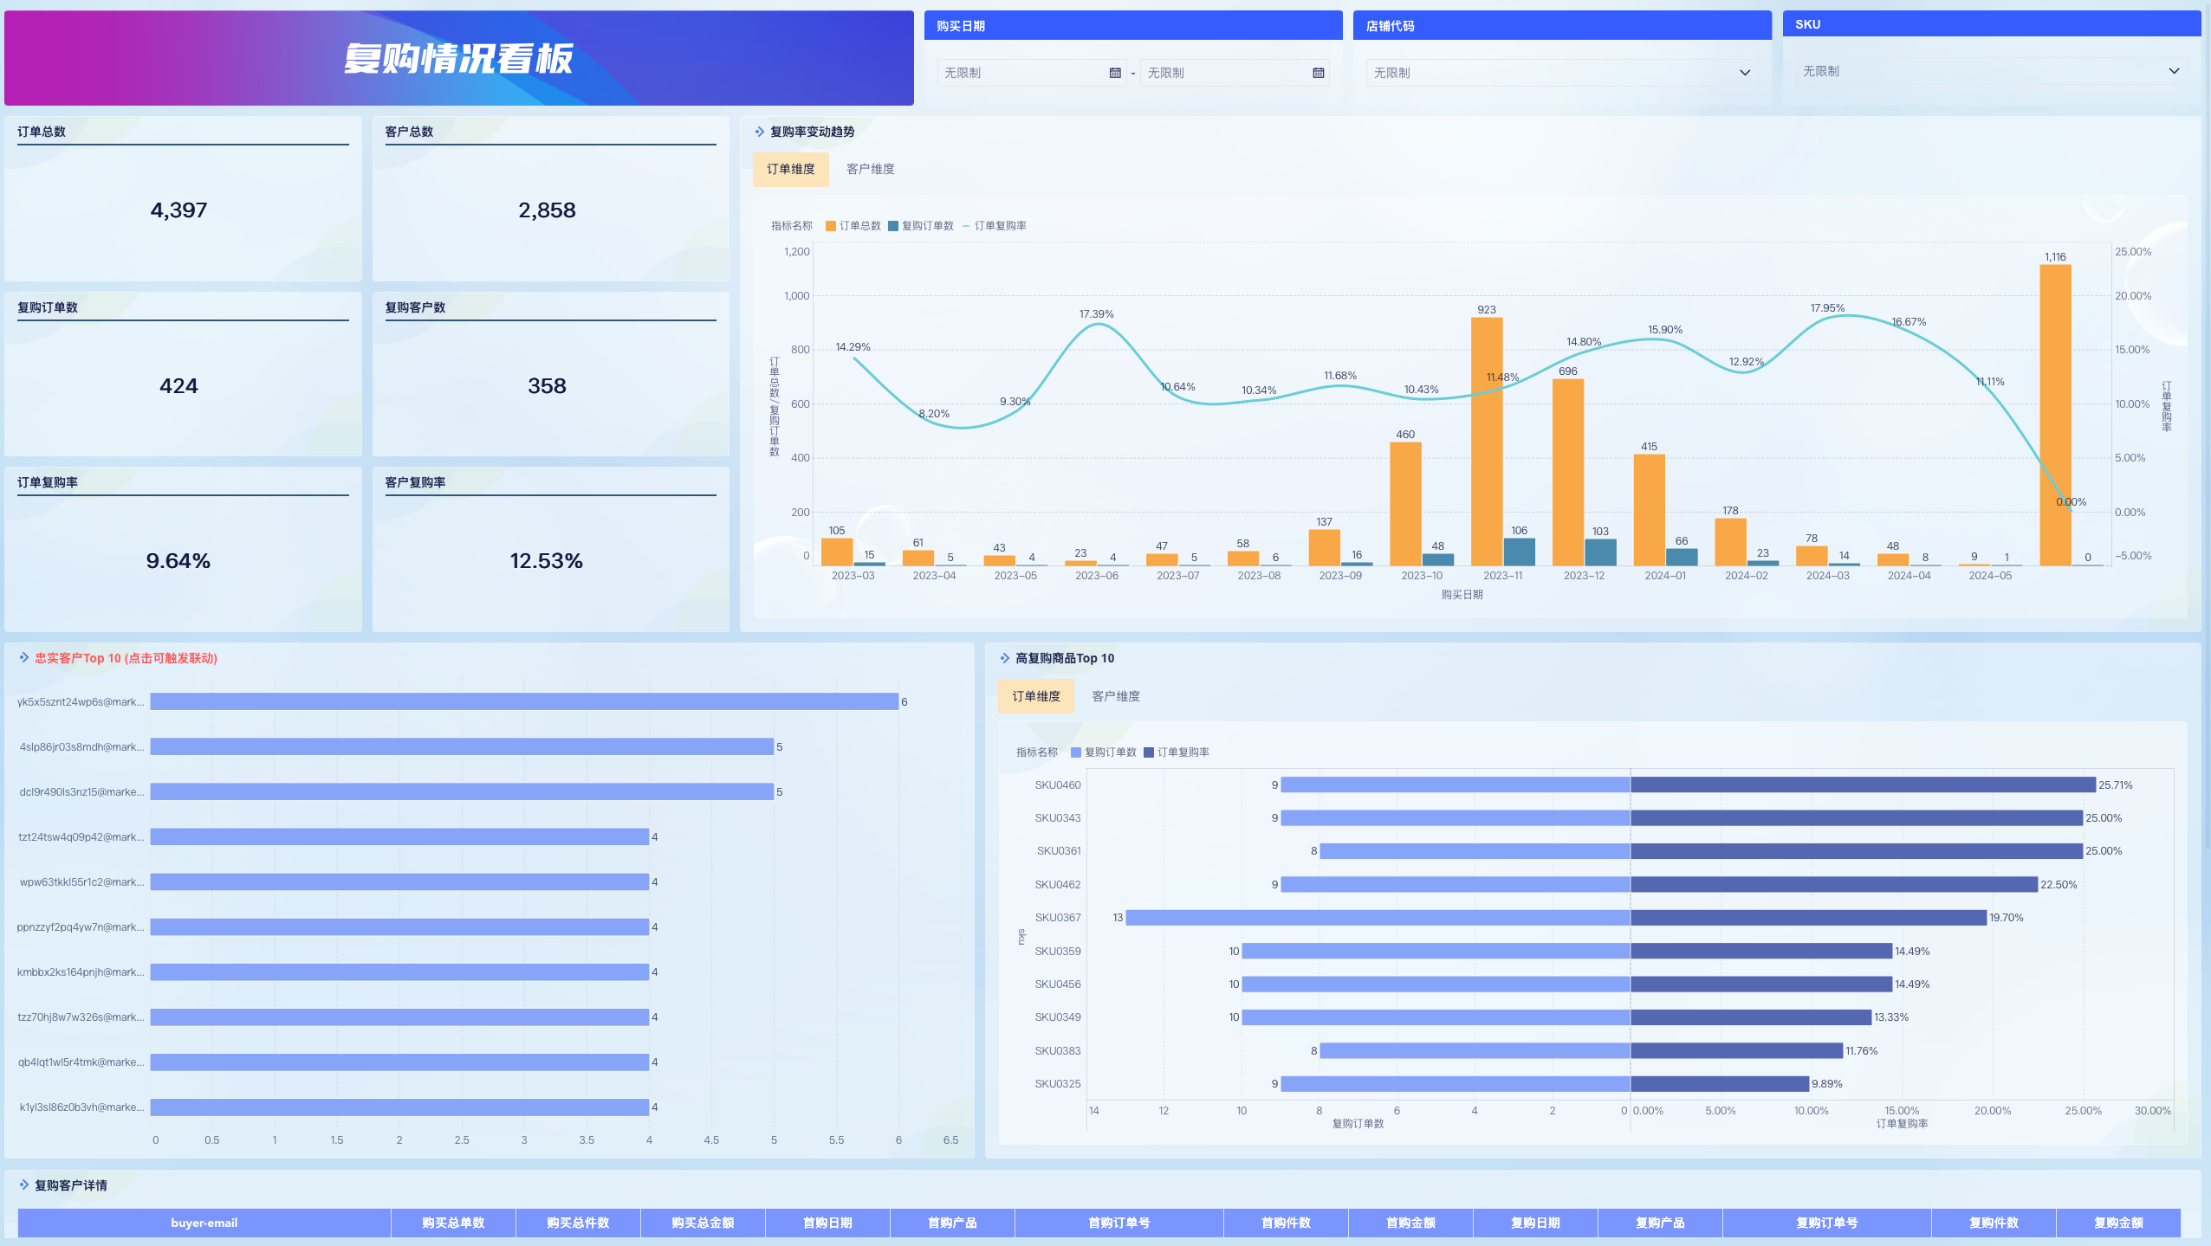Click the 高复购商品Top 10 title arrow icon
Screen dimensions: 2211x1246
(x=1004, y=658)
